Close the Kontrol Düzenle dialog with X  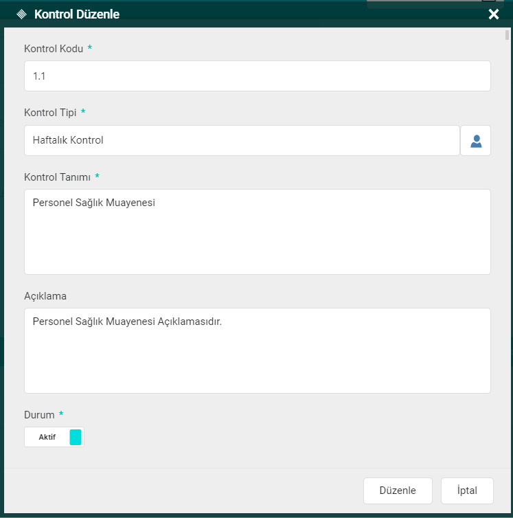(493, 14)
